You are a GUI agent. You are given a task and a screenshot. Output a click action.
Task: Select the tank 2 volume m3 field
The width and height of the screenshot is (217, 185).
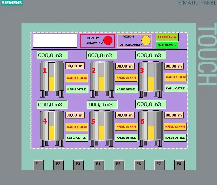click(102, 55)
